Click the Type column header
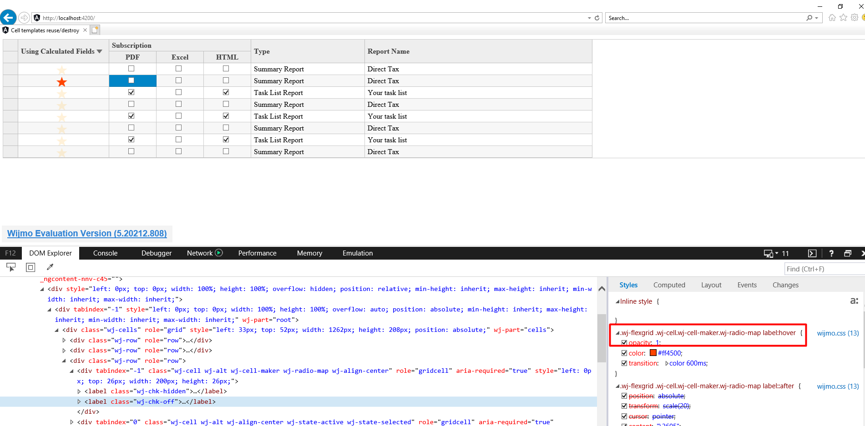Viewport: 865px width, 426px height. pyautogui.click(x=308, y=51)
